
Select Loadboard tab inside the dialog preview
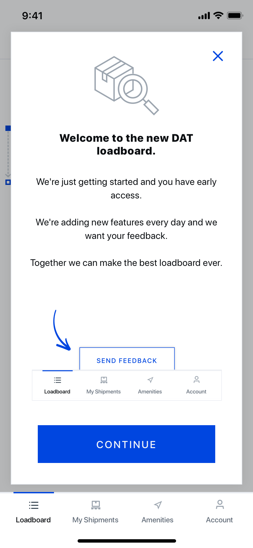pos(57,385)
